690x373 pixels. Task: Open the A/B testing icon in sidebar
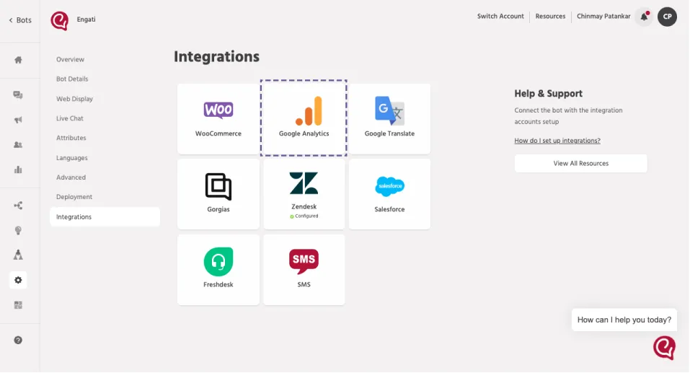pyautogui.click(x=18, y=255)
